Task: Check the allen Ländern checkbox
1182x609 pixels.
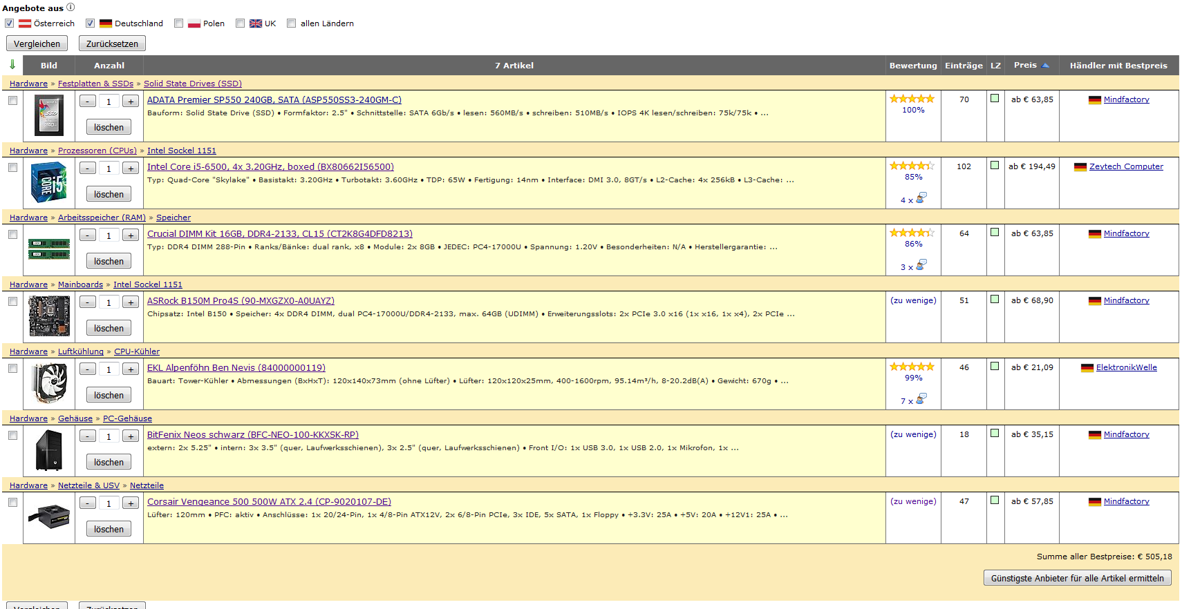Action: 292,23
